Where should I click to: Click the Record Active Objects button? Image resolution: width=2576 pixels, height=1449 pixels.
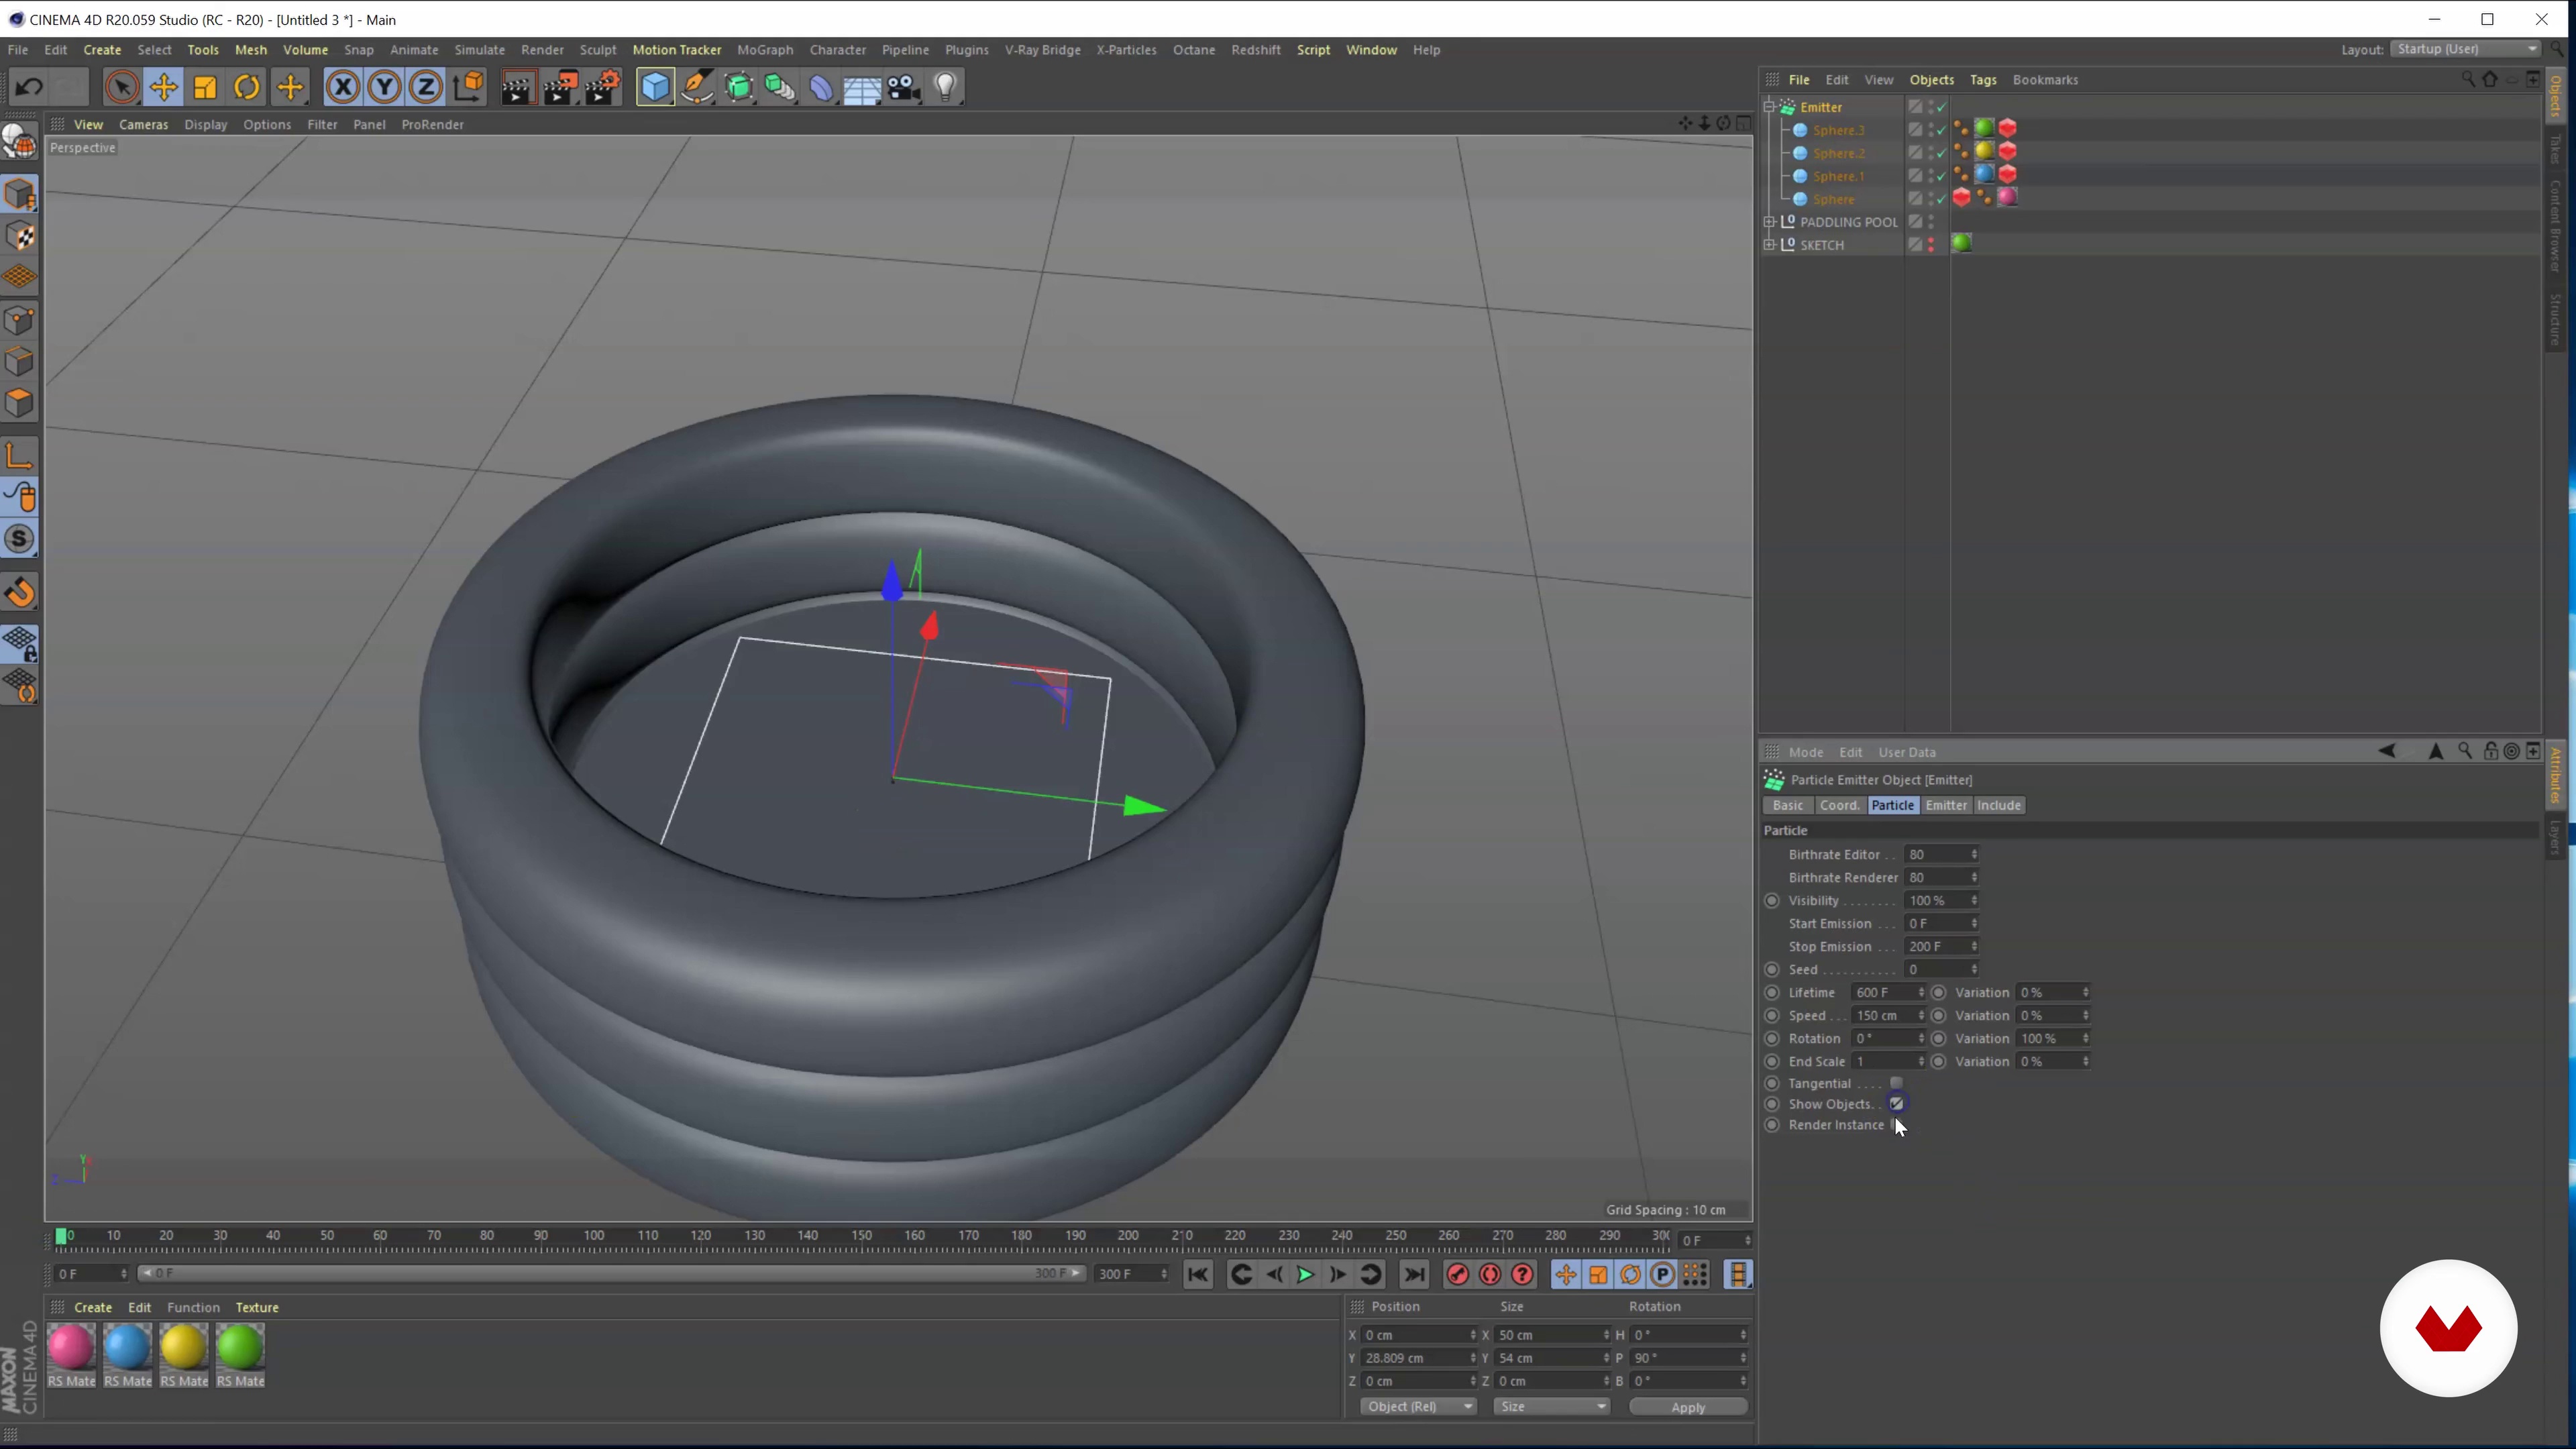pyautogui.click(x=1457, y=1274)
